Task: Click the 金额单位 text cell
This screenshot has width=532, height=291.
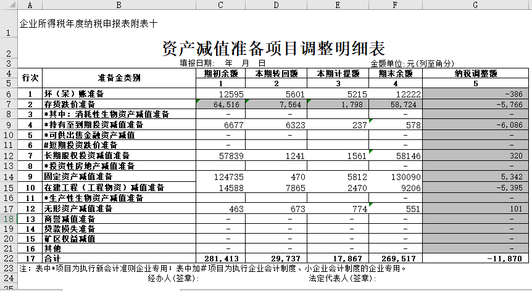Action: [x=412, y=63]
